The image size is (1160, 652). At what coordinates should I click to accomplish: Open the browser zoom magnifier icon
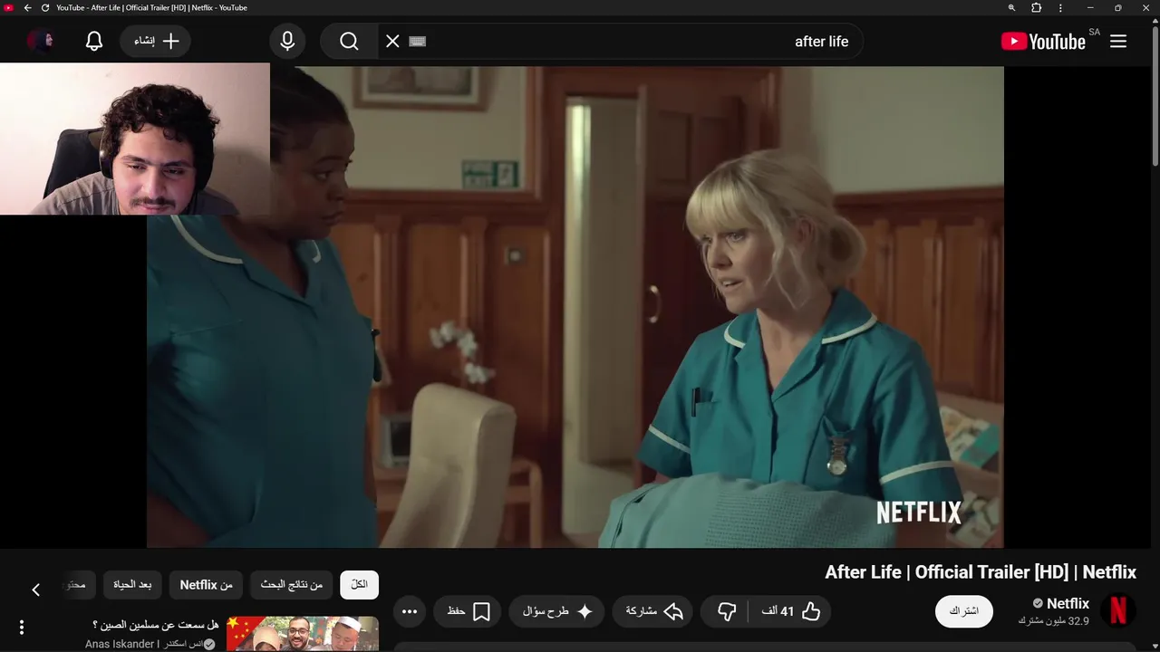[x=1012, y=8]
